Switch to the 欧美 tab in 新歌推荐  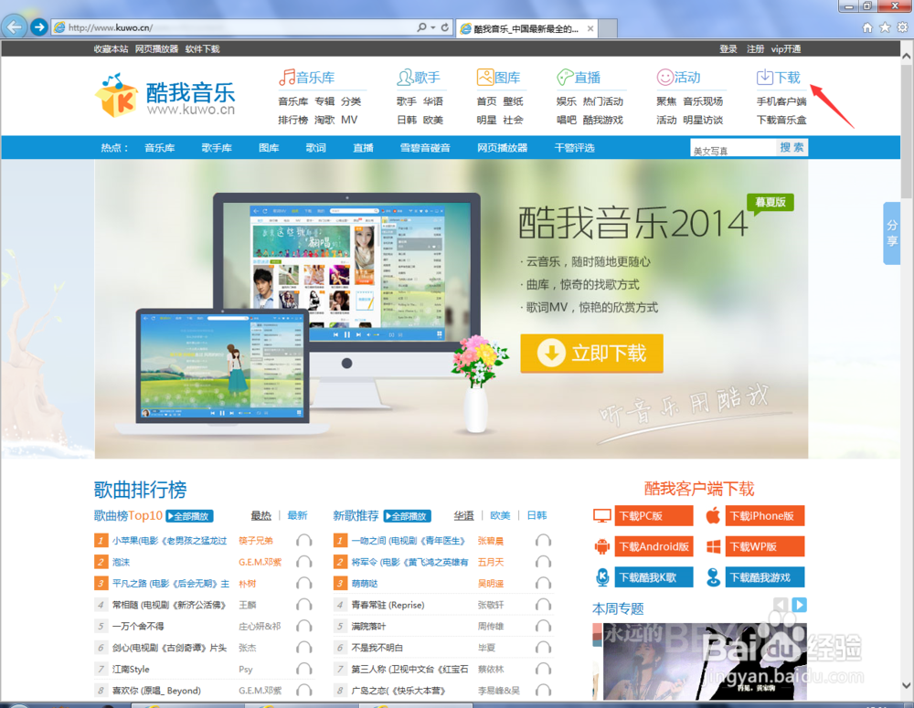click(x=500, y=516)
